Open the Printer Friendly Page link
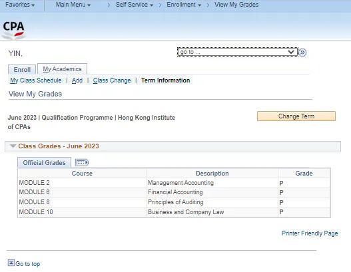Image resolution: width=351 pixels, height=272 pixels. [310, 233]
